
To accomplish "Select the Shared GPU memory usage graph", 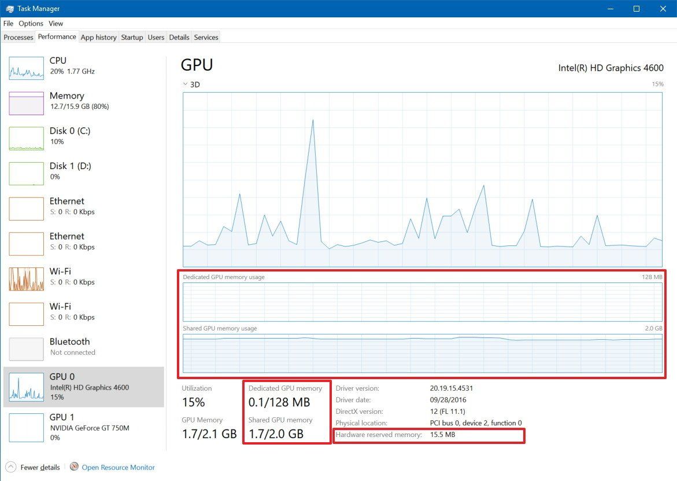I will pos(422,352).
